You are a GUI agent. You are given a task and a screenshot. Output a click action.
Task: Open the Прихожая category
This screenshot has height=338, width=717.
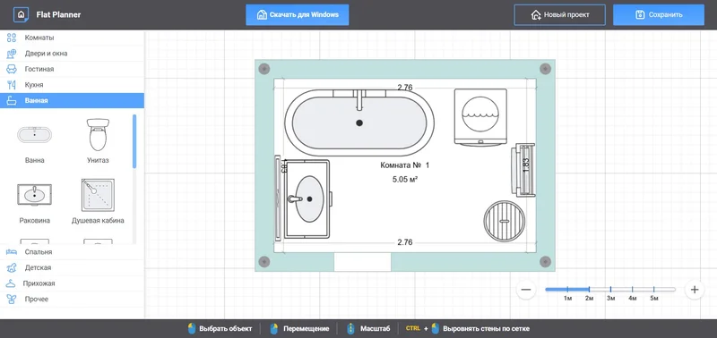[x=72, y=283]
